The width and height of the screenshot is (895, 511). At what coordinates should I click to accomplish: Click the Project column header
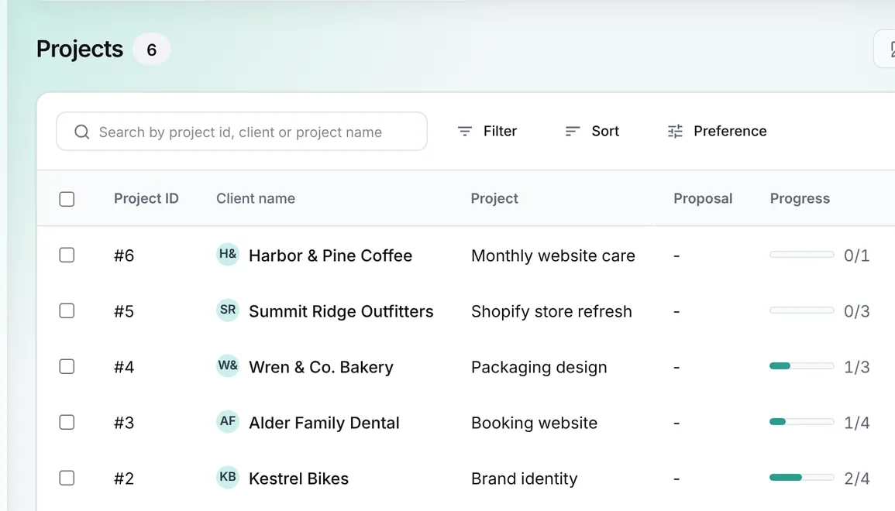click(494, 198)
